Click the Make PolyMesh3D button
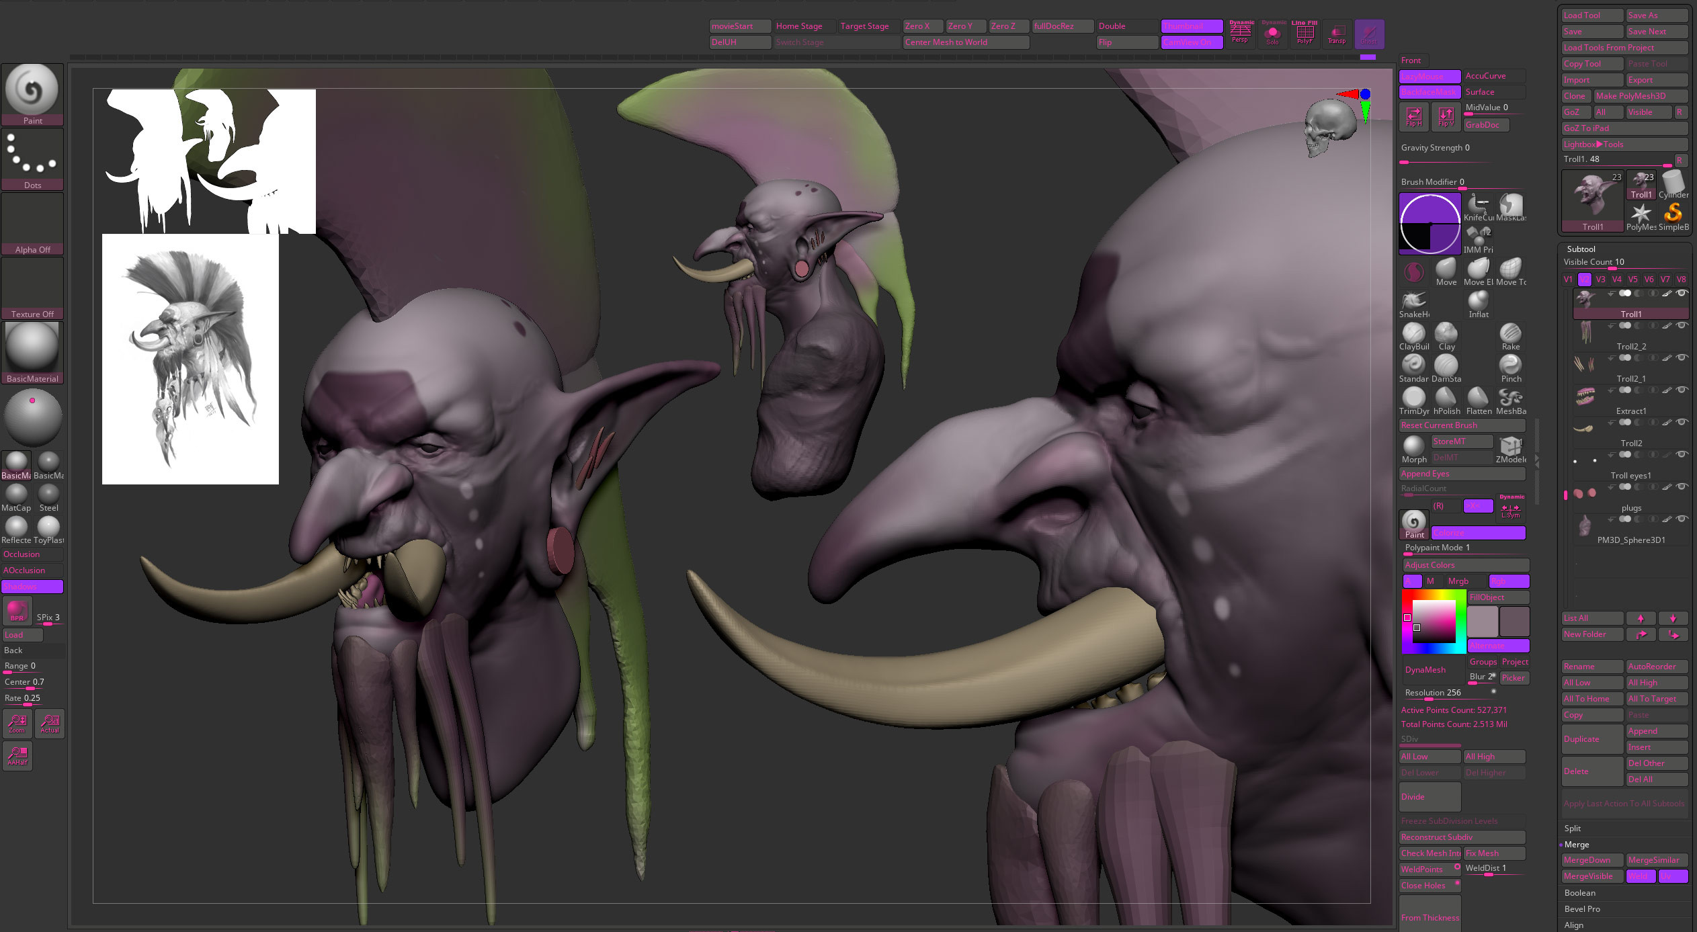Screen dimensions: 1697x932 pos(1639,95)
